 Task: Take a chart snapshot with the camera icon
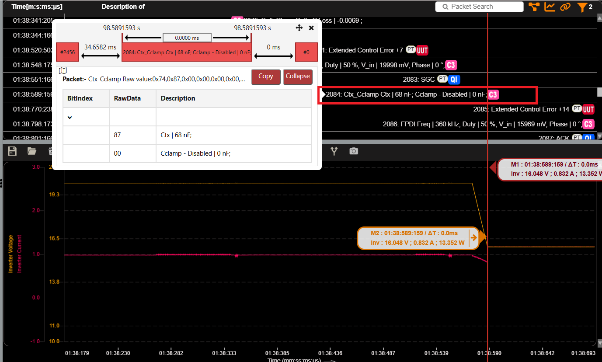354,151
